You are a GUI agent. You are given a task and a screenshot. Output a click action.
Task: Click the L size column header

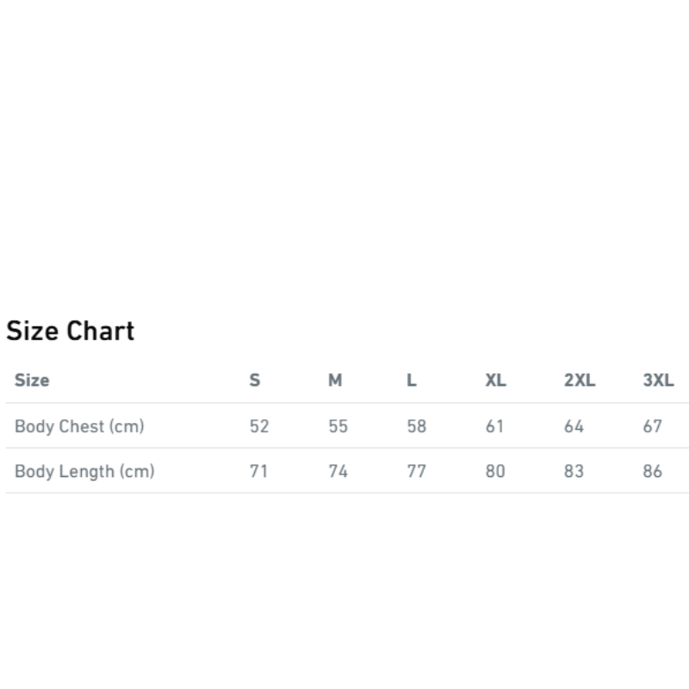coord(412,380)
